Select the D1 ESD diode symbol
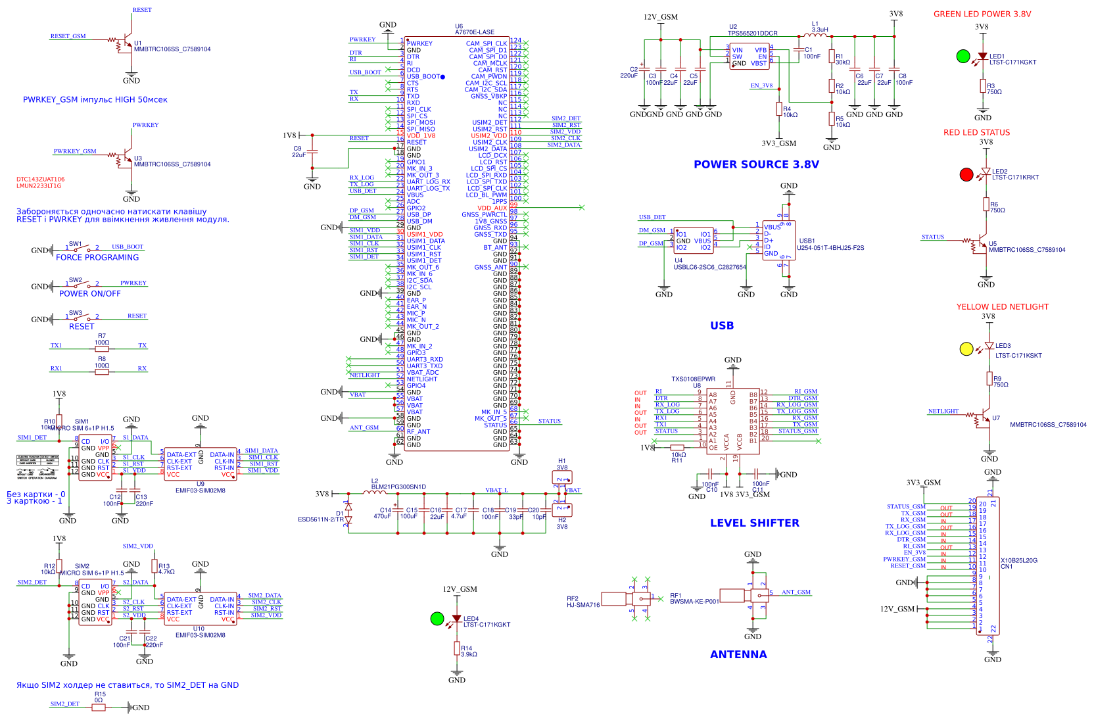Viewport: 1094px width, 720px height. point(348,513)
